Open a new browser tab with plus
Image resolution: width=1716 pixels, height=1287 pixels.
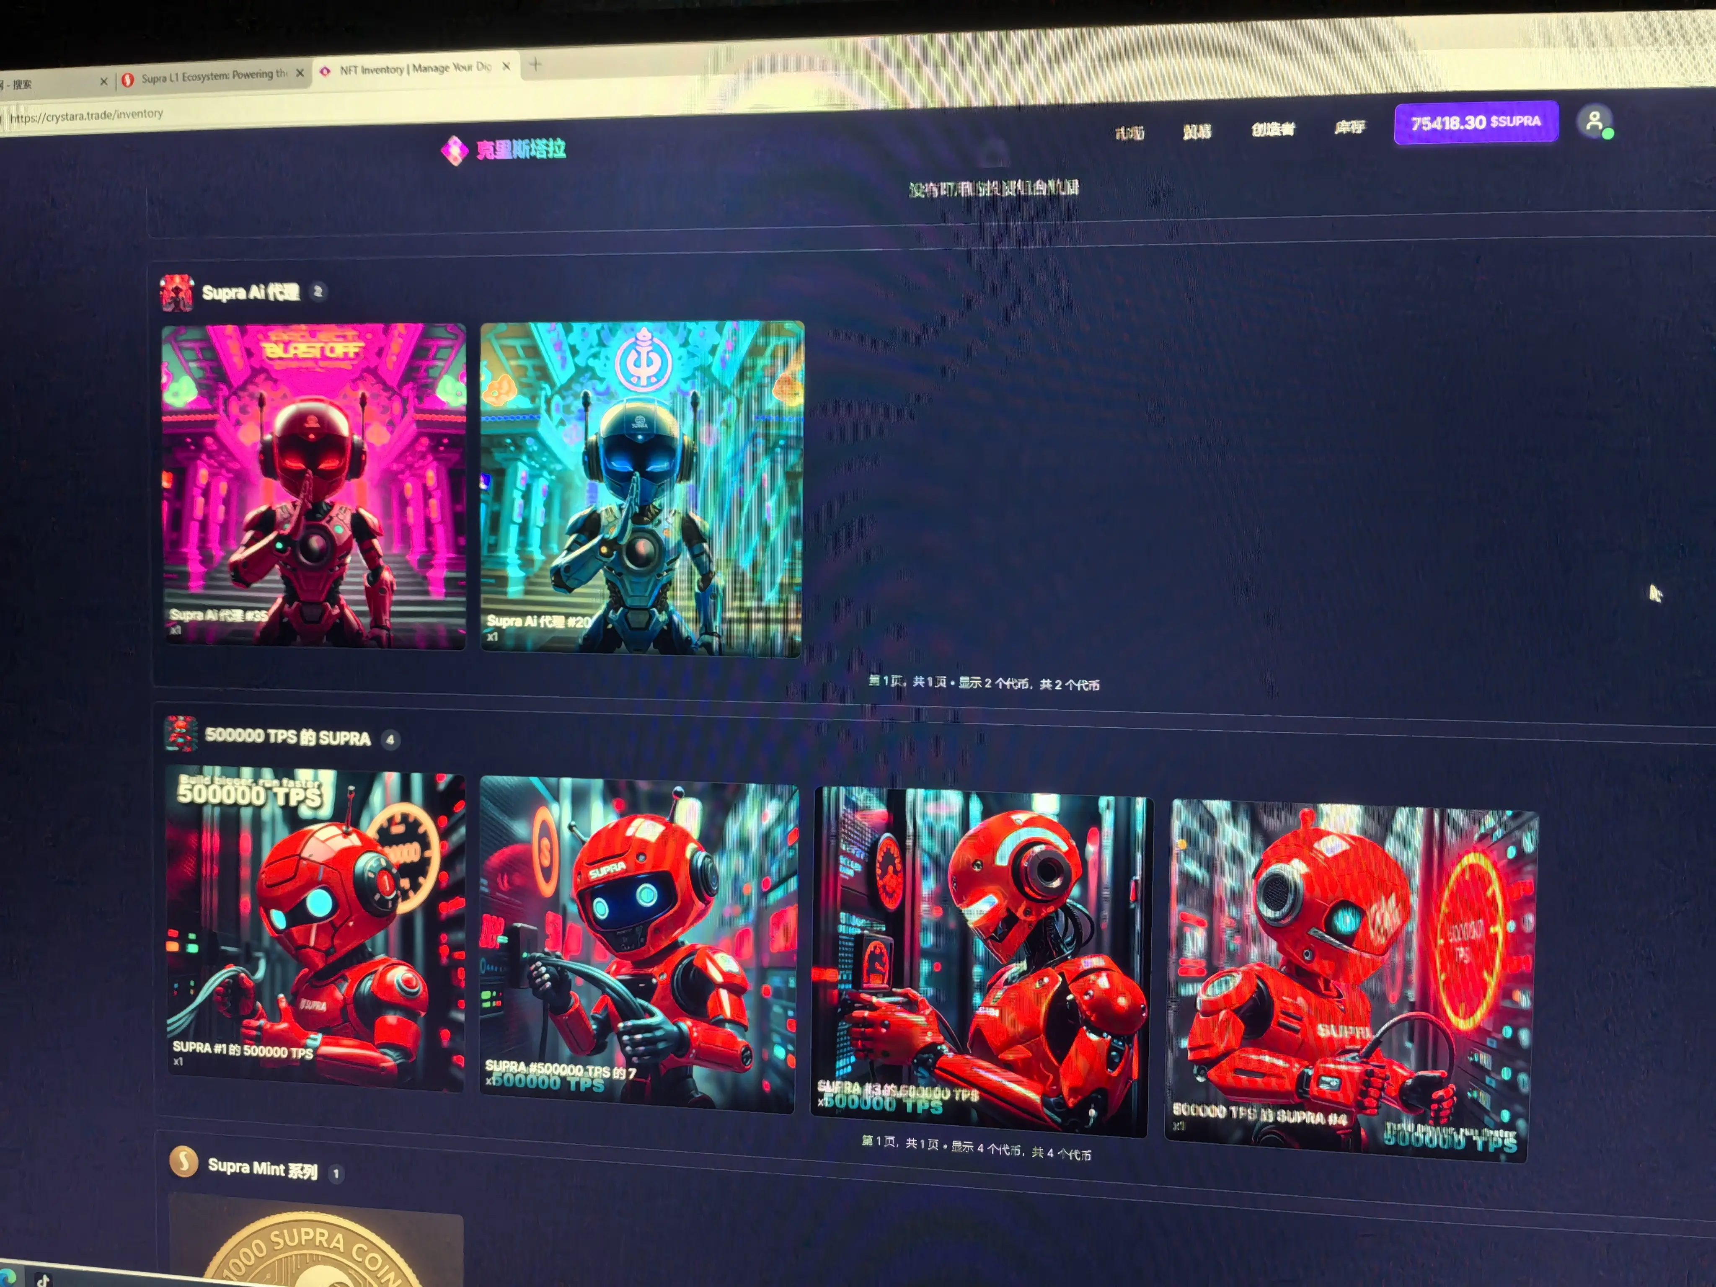click(x=535, y=65)
